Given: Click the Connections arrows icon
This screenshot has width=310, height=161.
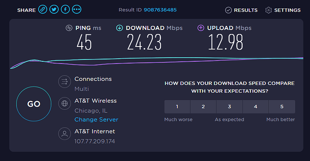Looking at the screenshot, I should point(65,81).
